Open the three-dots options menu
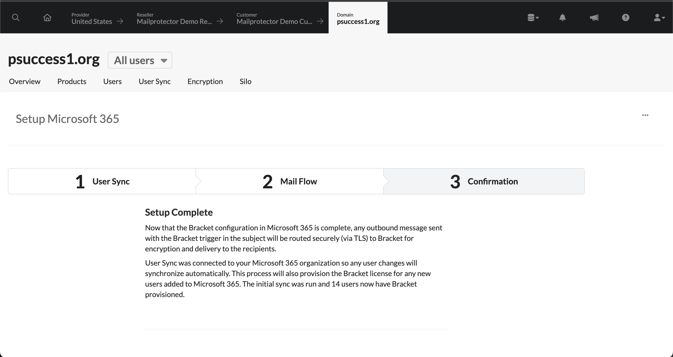 pyautogui.click(x=645, y=115)
